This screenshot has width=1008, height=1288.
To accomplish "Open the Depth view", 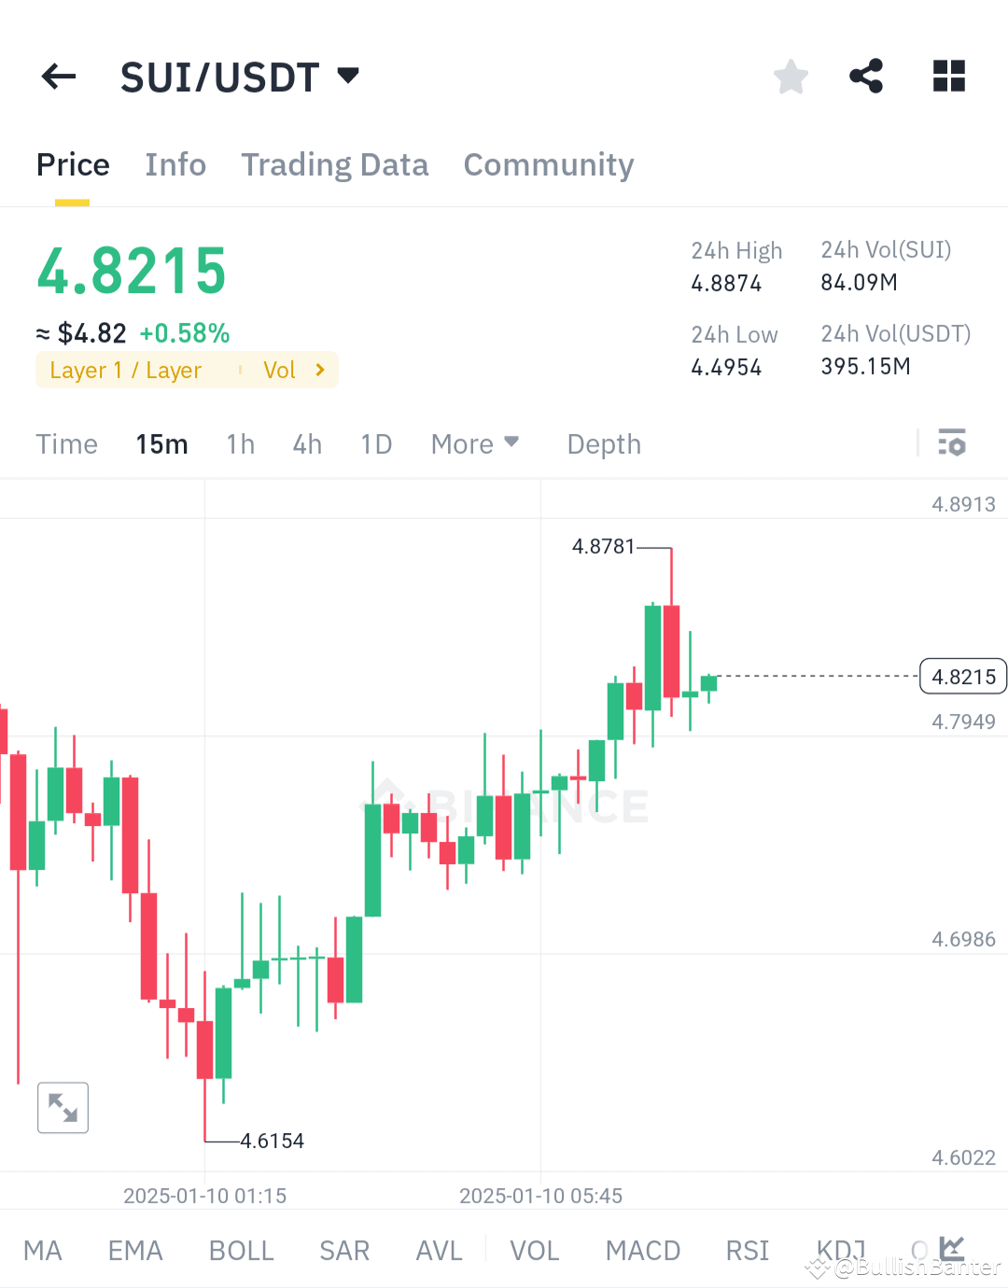I will [603, 443].
